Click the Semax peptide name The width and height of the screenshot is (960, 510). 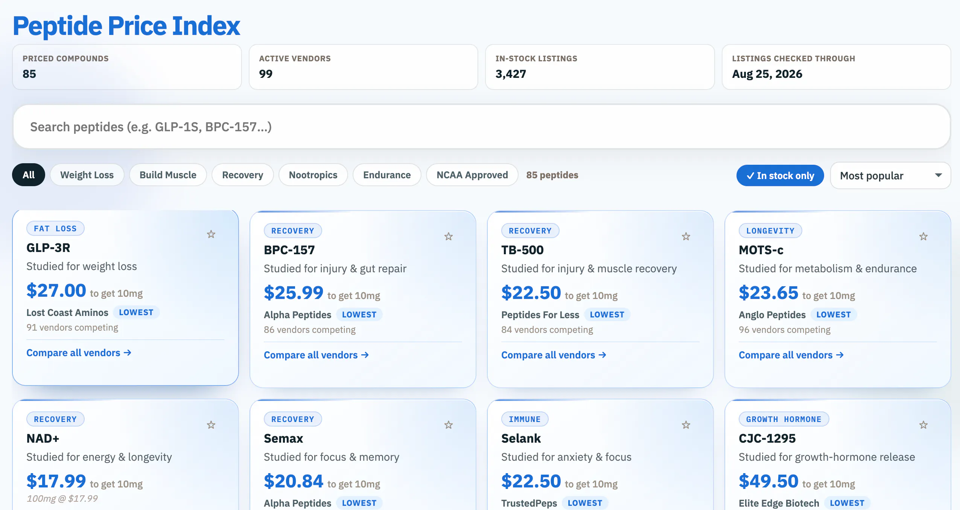point(283,439)
